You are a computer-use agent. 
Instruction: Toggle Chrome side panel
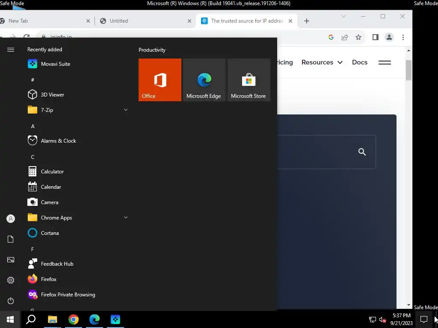pos(376,37)
